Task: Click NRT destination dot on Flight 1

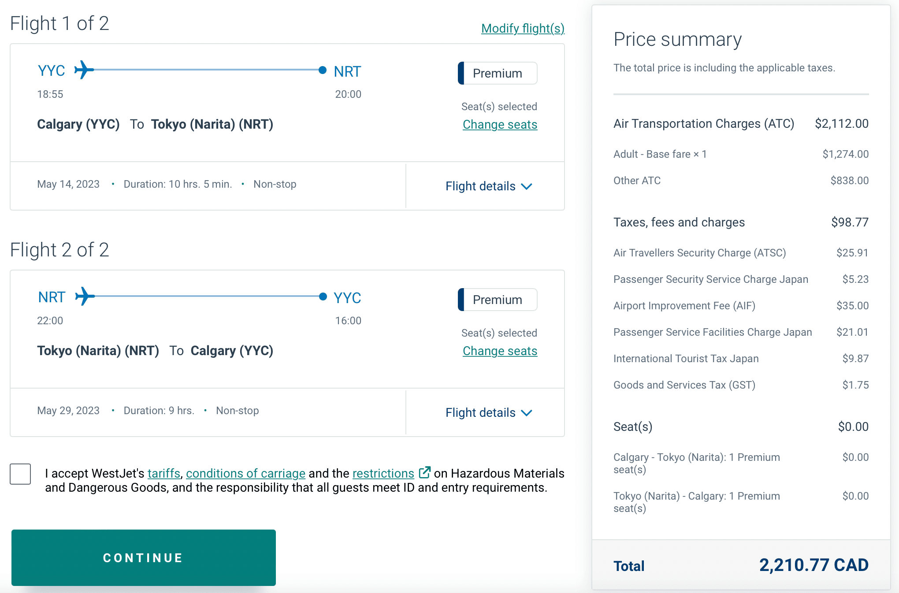Action: coord(323,70)
